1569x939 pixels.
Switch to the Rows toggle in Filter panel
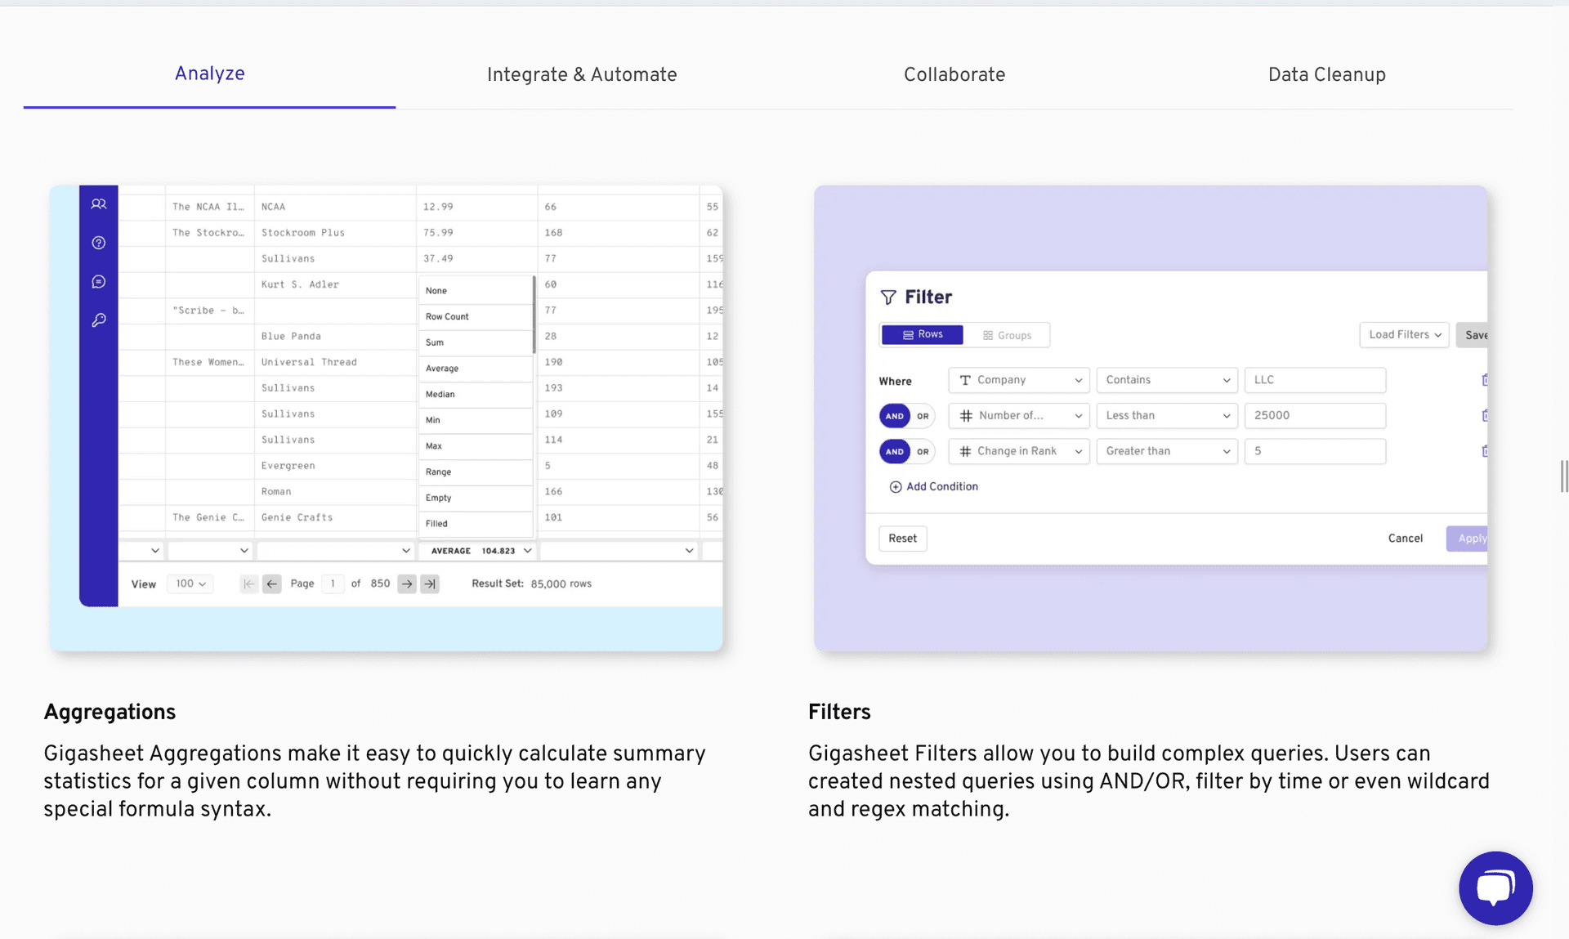[921, 334]
